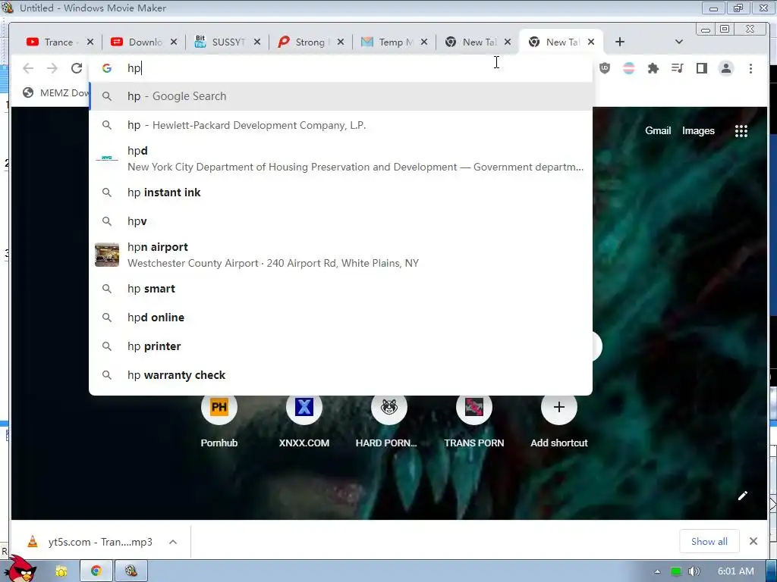The image size is (777, 582).
Task: Click Show all downloads
Action: click(709, 542)
